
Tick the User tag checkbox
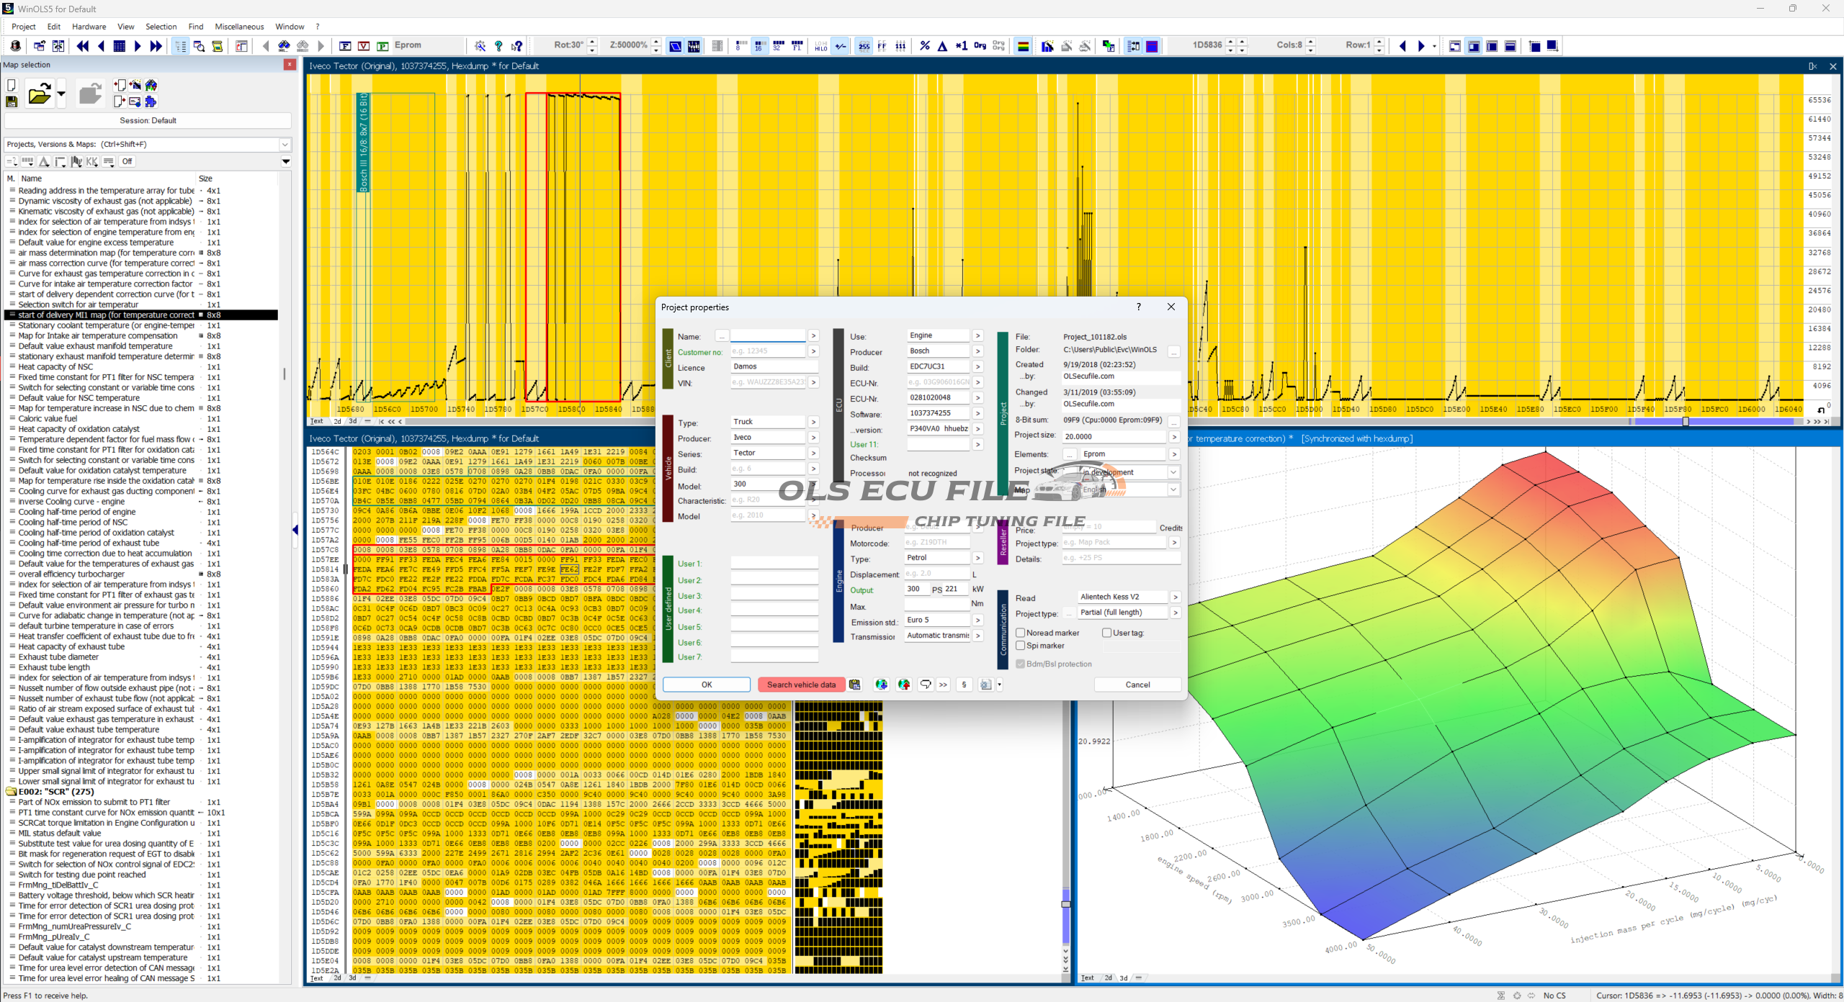click(x=1106, y=633)
